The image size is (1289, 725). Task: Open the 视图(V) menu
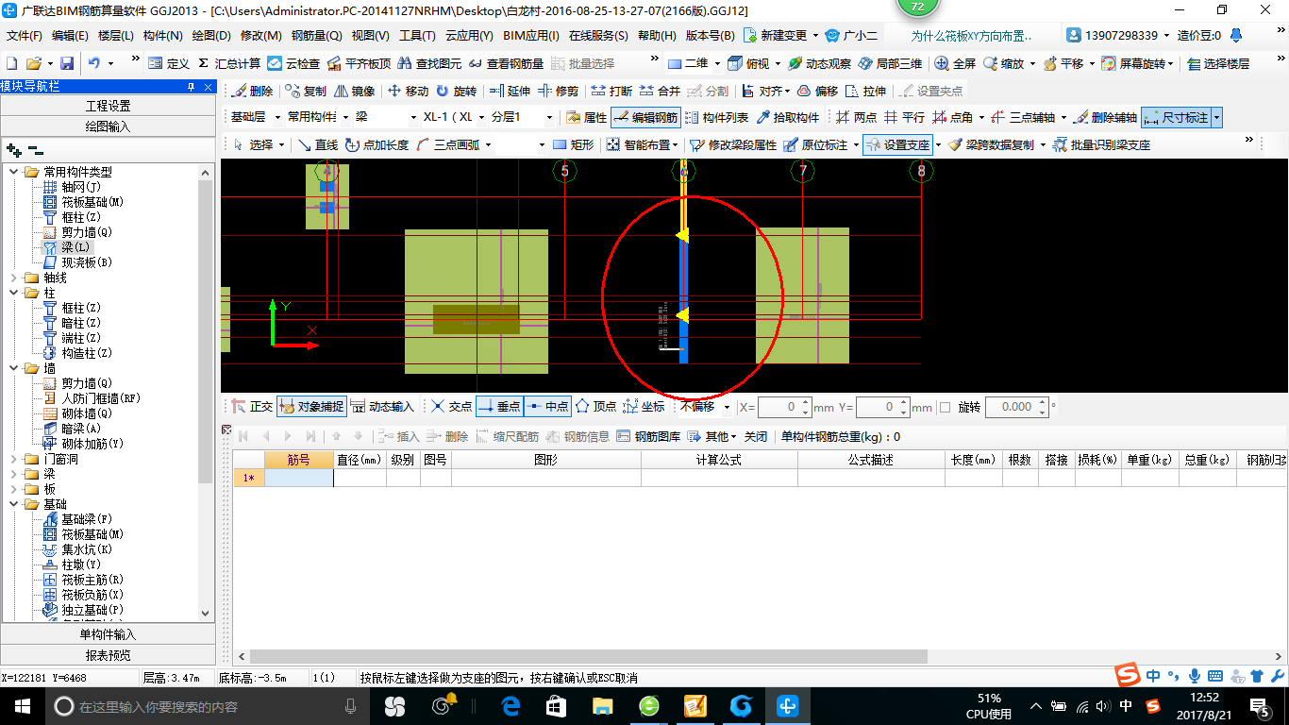(370, 36)
